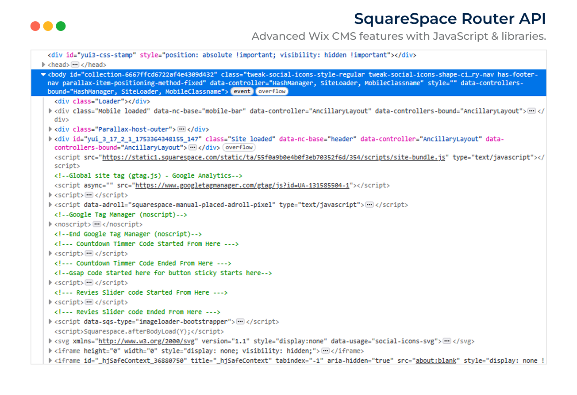Expand the iframe with height="0"

point(50,351)
